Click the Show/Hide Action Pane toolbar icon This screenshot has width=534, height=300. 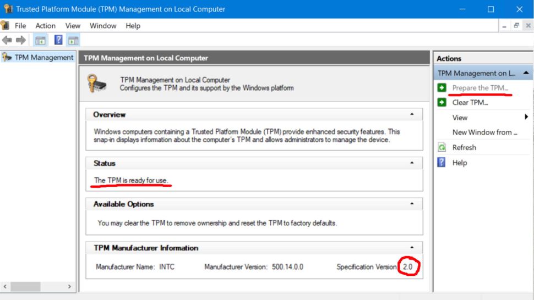coord(73,40)
